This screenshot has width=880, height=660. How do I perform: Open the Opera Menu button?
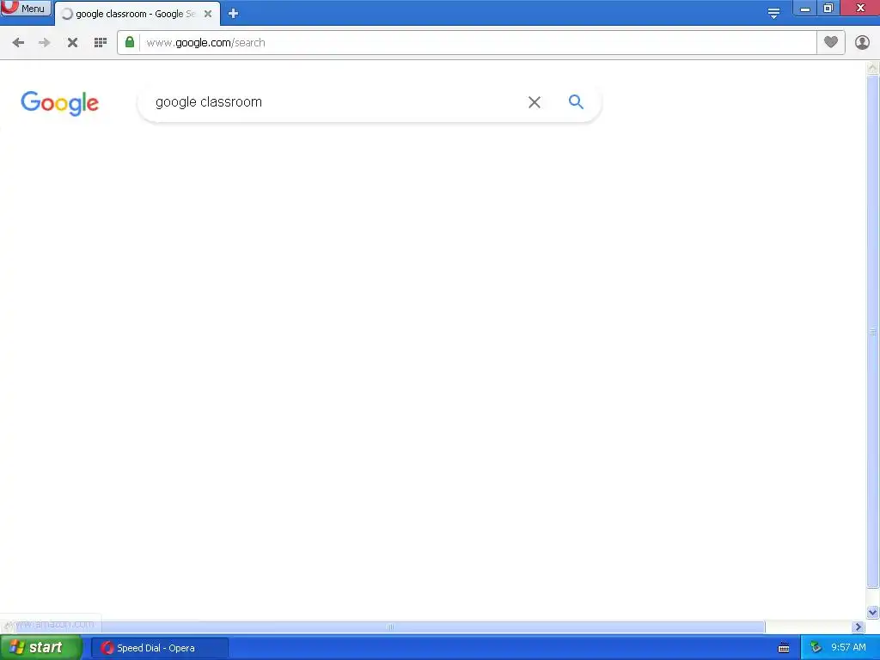(26, 8)
